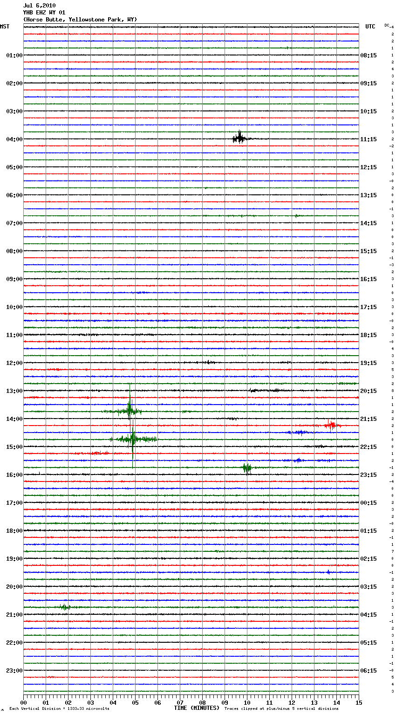Click the DC offset column header
The image size is (396, 715).
click(387, 25)
